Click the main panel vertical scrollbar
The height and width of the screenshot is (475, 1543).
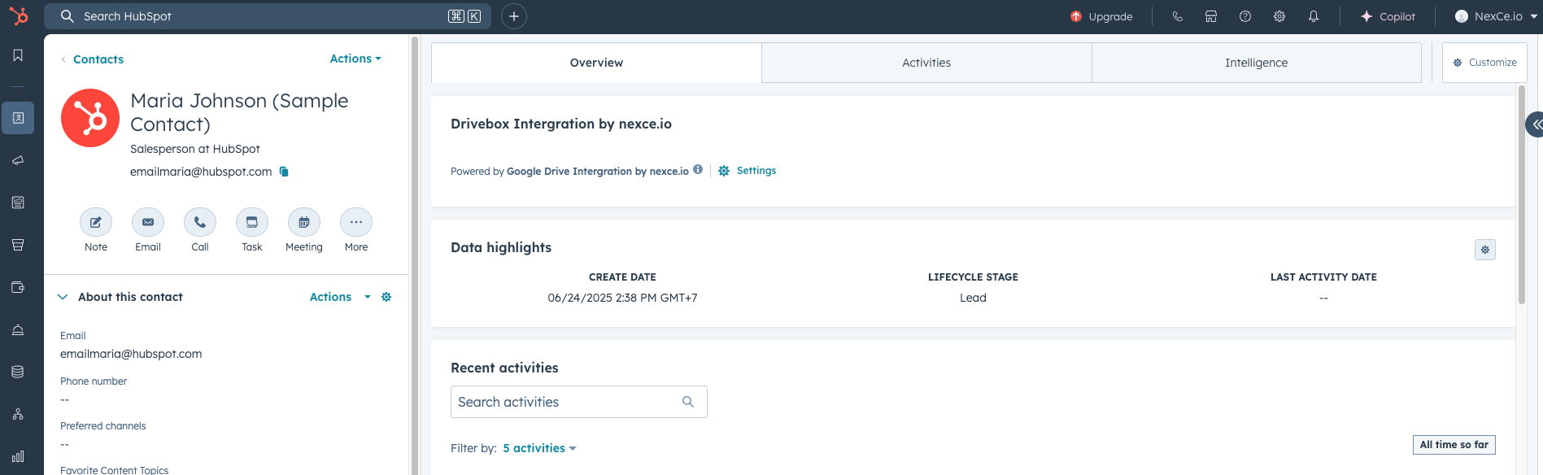tap(1521, 195)
